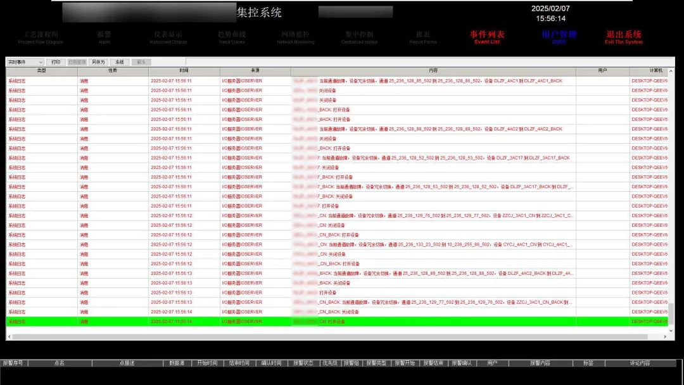Click the horizontal scrollbar right arrow
This screenshot has height=385, width=684.
coord(664,336)
